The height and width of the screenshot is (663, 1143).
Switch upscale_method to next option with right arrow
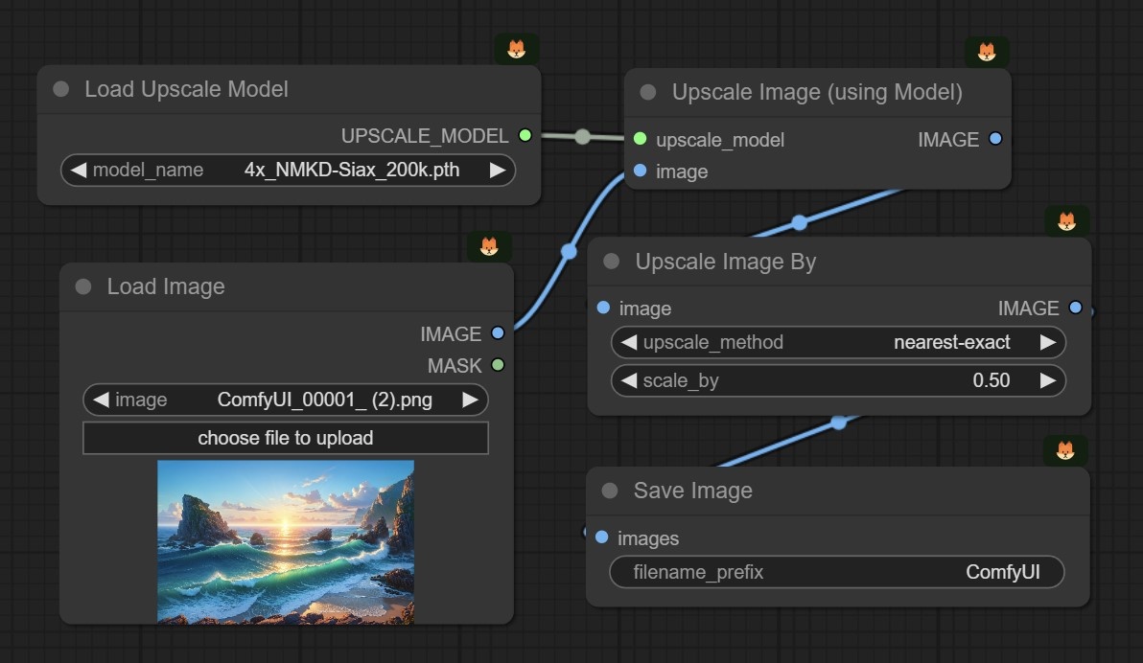(1047, 342)
